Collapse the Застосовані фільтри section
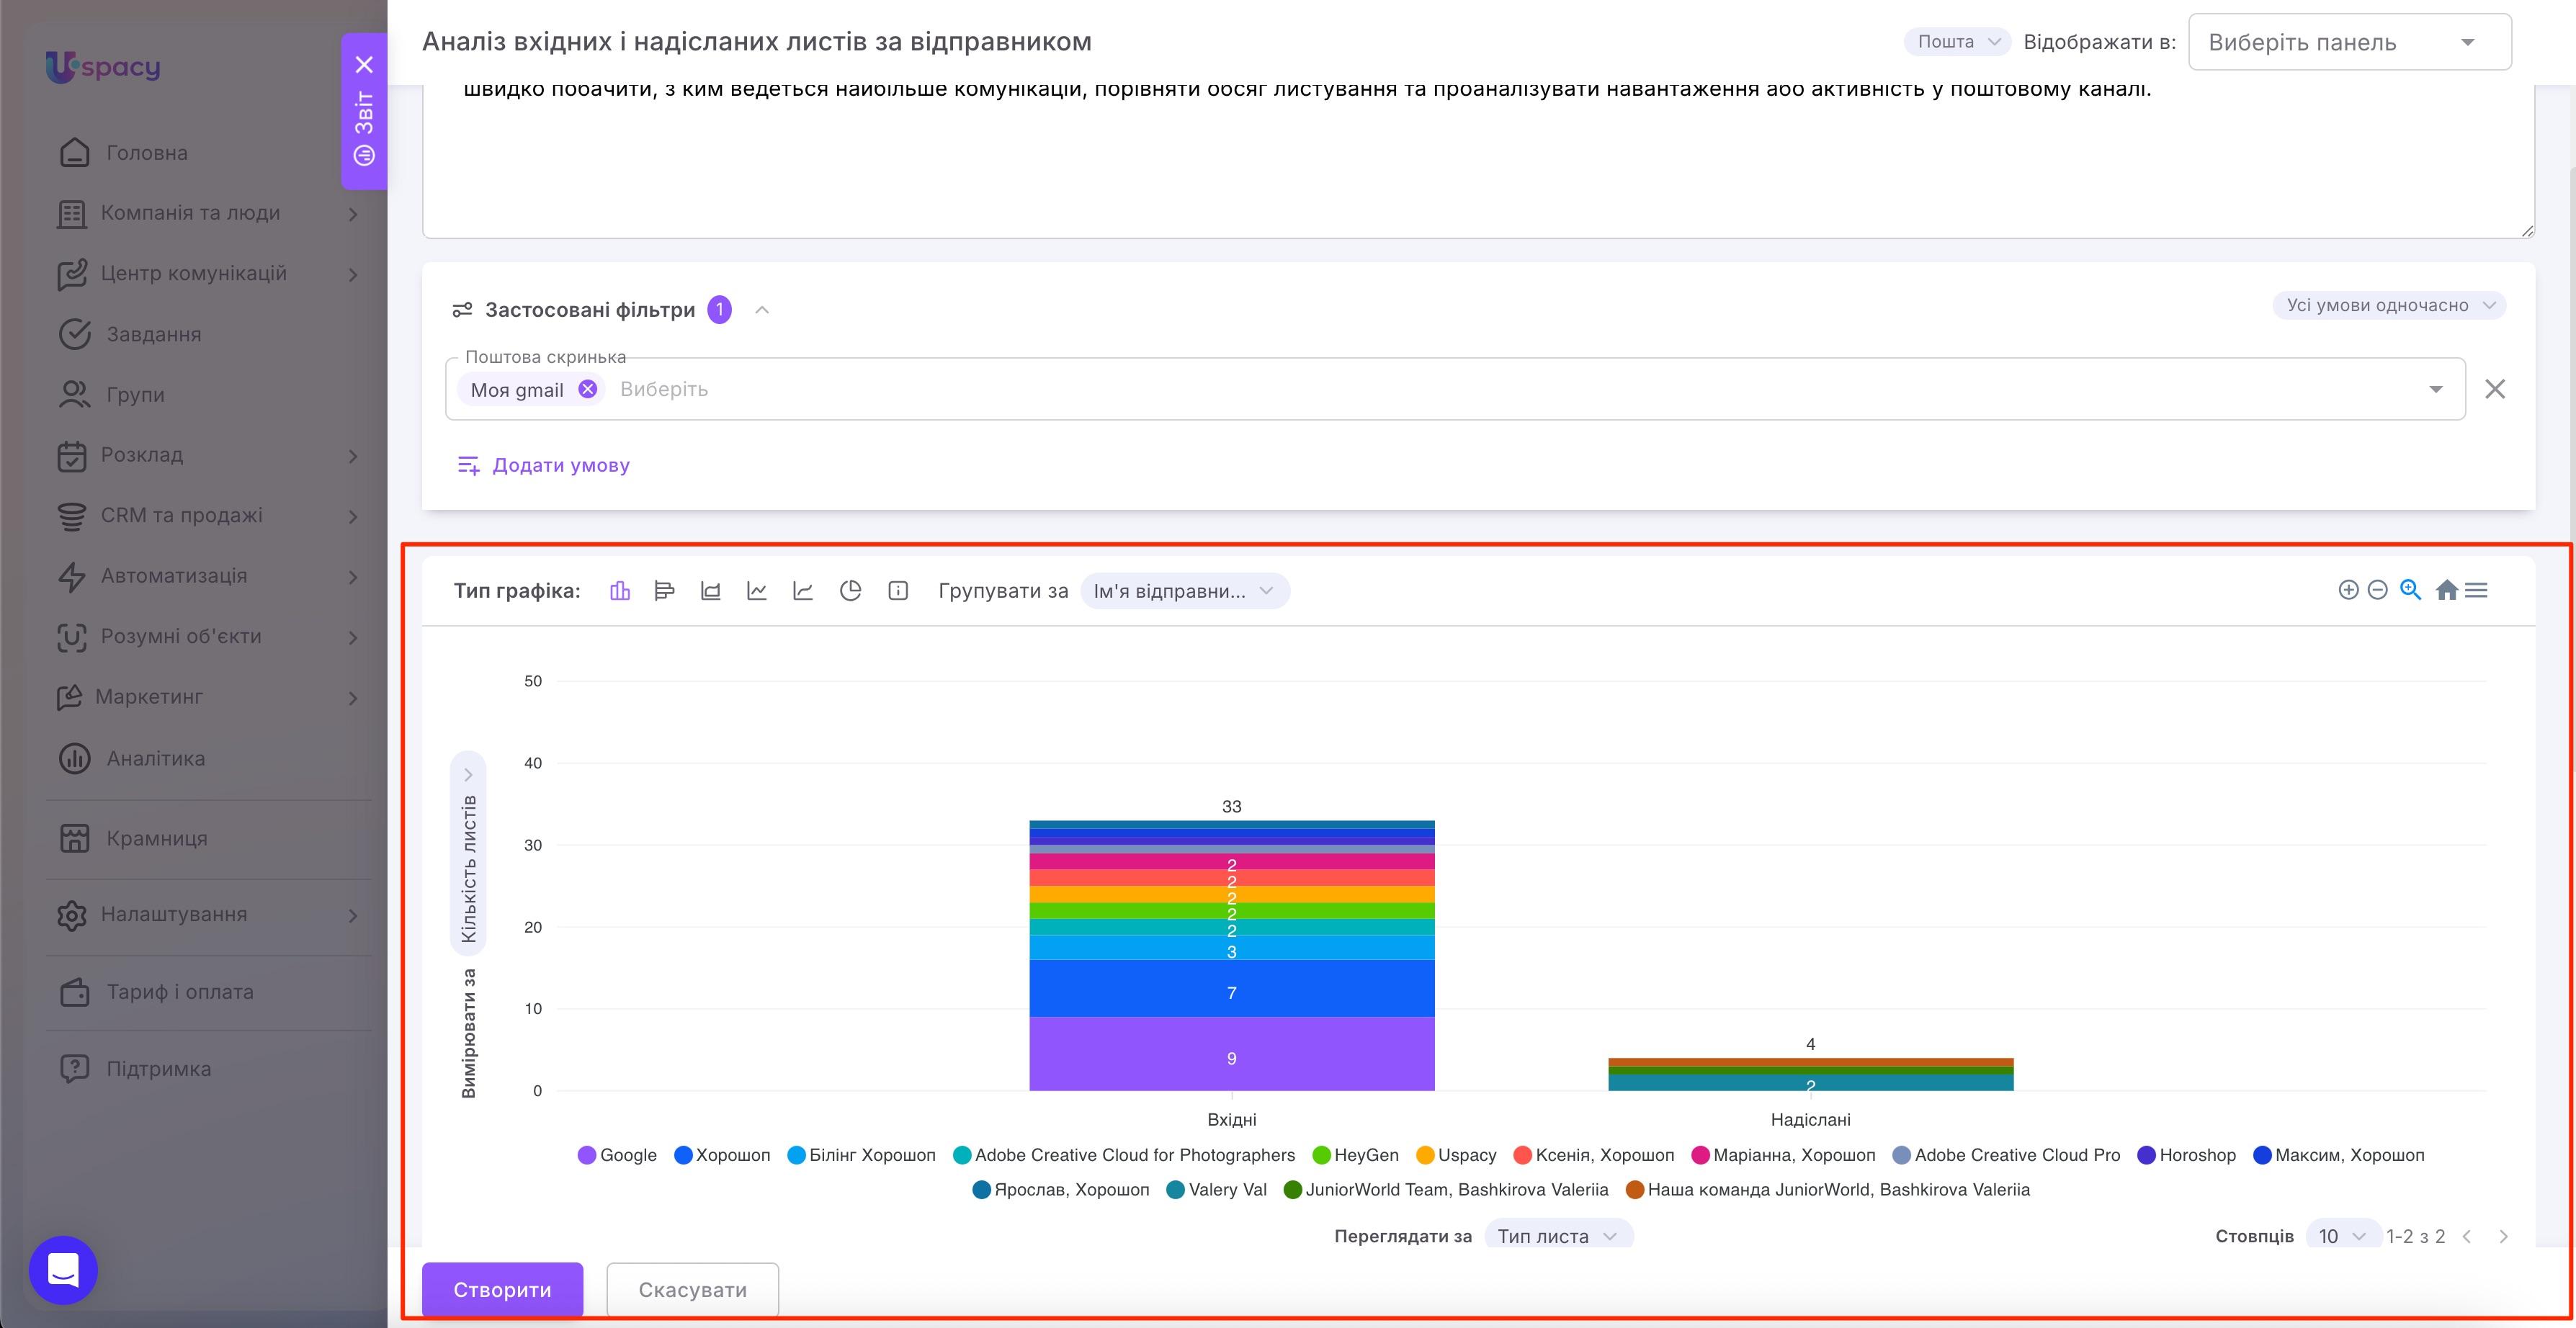 click(x=762, y=310)
